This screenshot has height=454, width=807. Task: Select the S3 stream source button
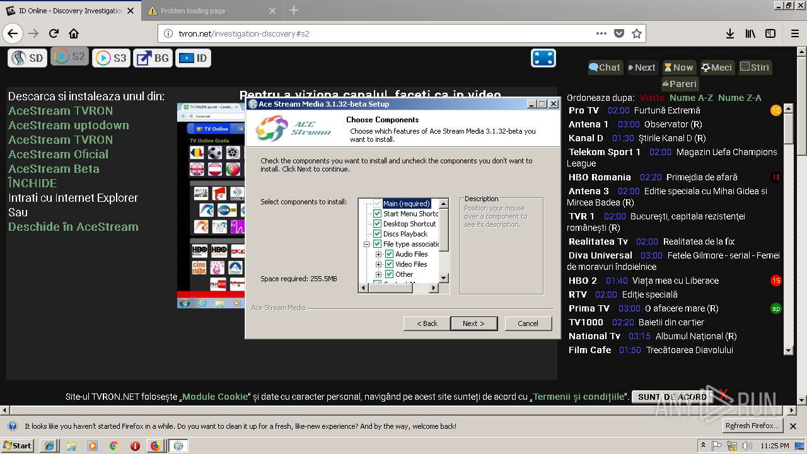[111, 58]
